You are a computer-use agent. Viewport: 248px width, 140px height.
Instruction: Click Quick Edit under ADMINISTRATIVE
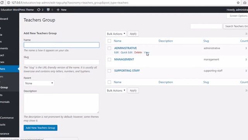pos(126,52)
